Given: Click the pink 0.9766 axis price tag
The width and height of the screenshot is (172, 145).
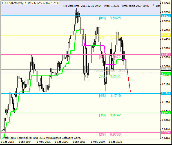Looking at the screenshot, I should pyautogui.click(x=166, y=132).
